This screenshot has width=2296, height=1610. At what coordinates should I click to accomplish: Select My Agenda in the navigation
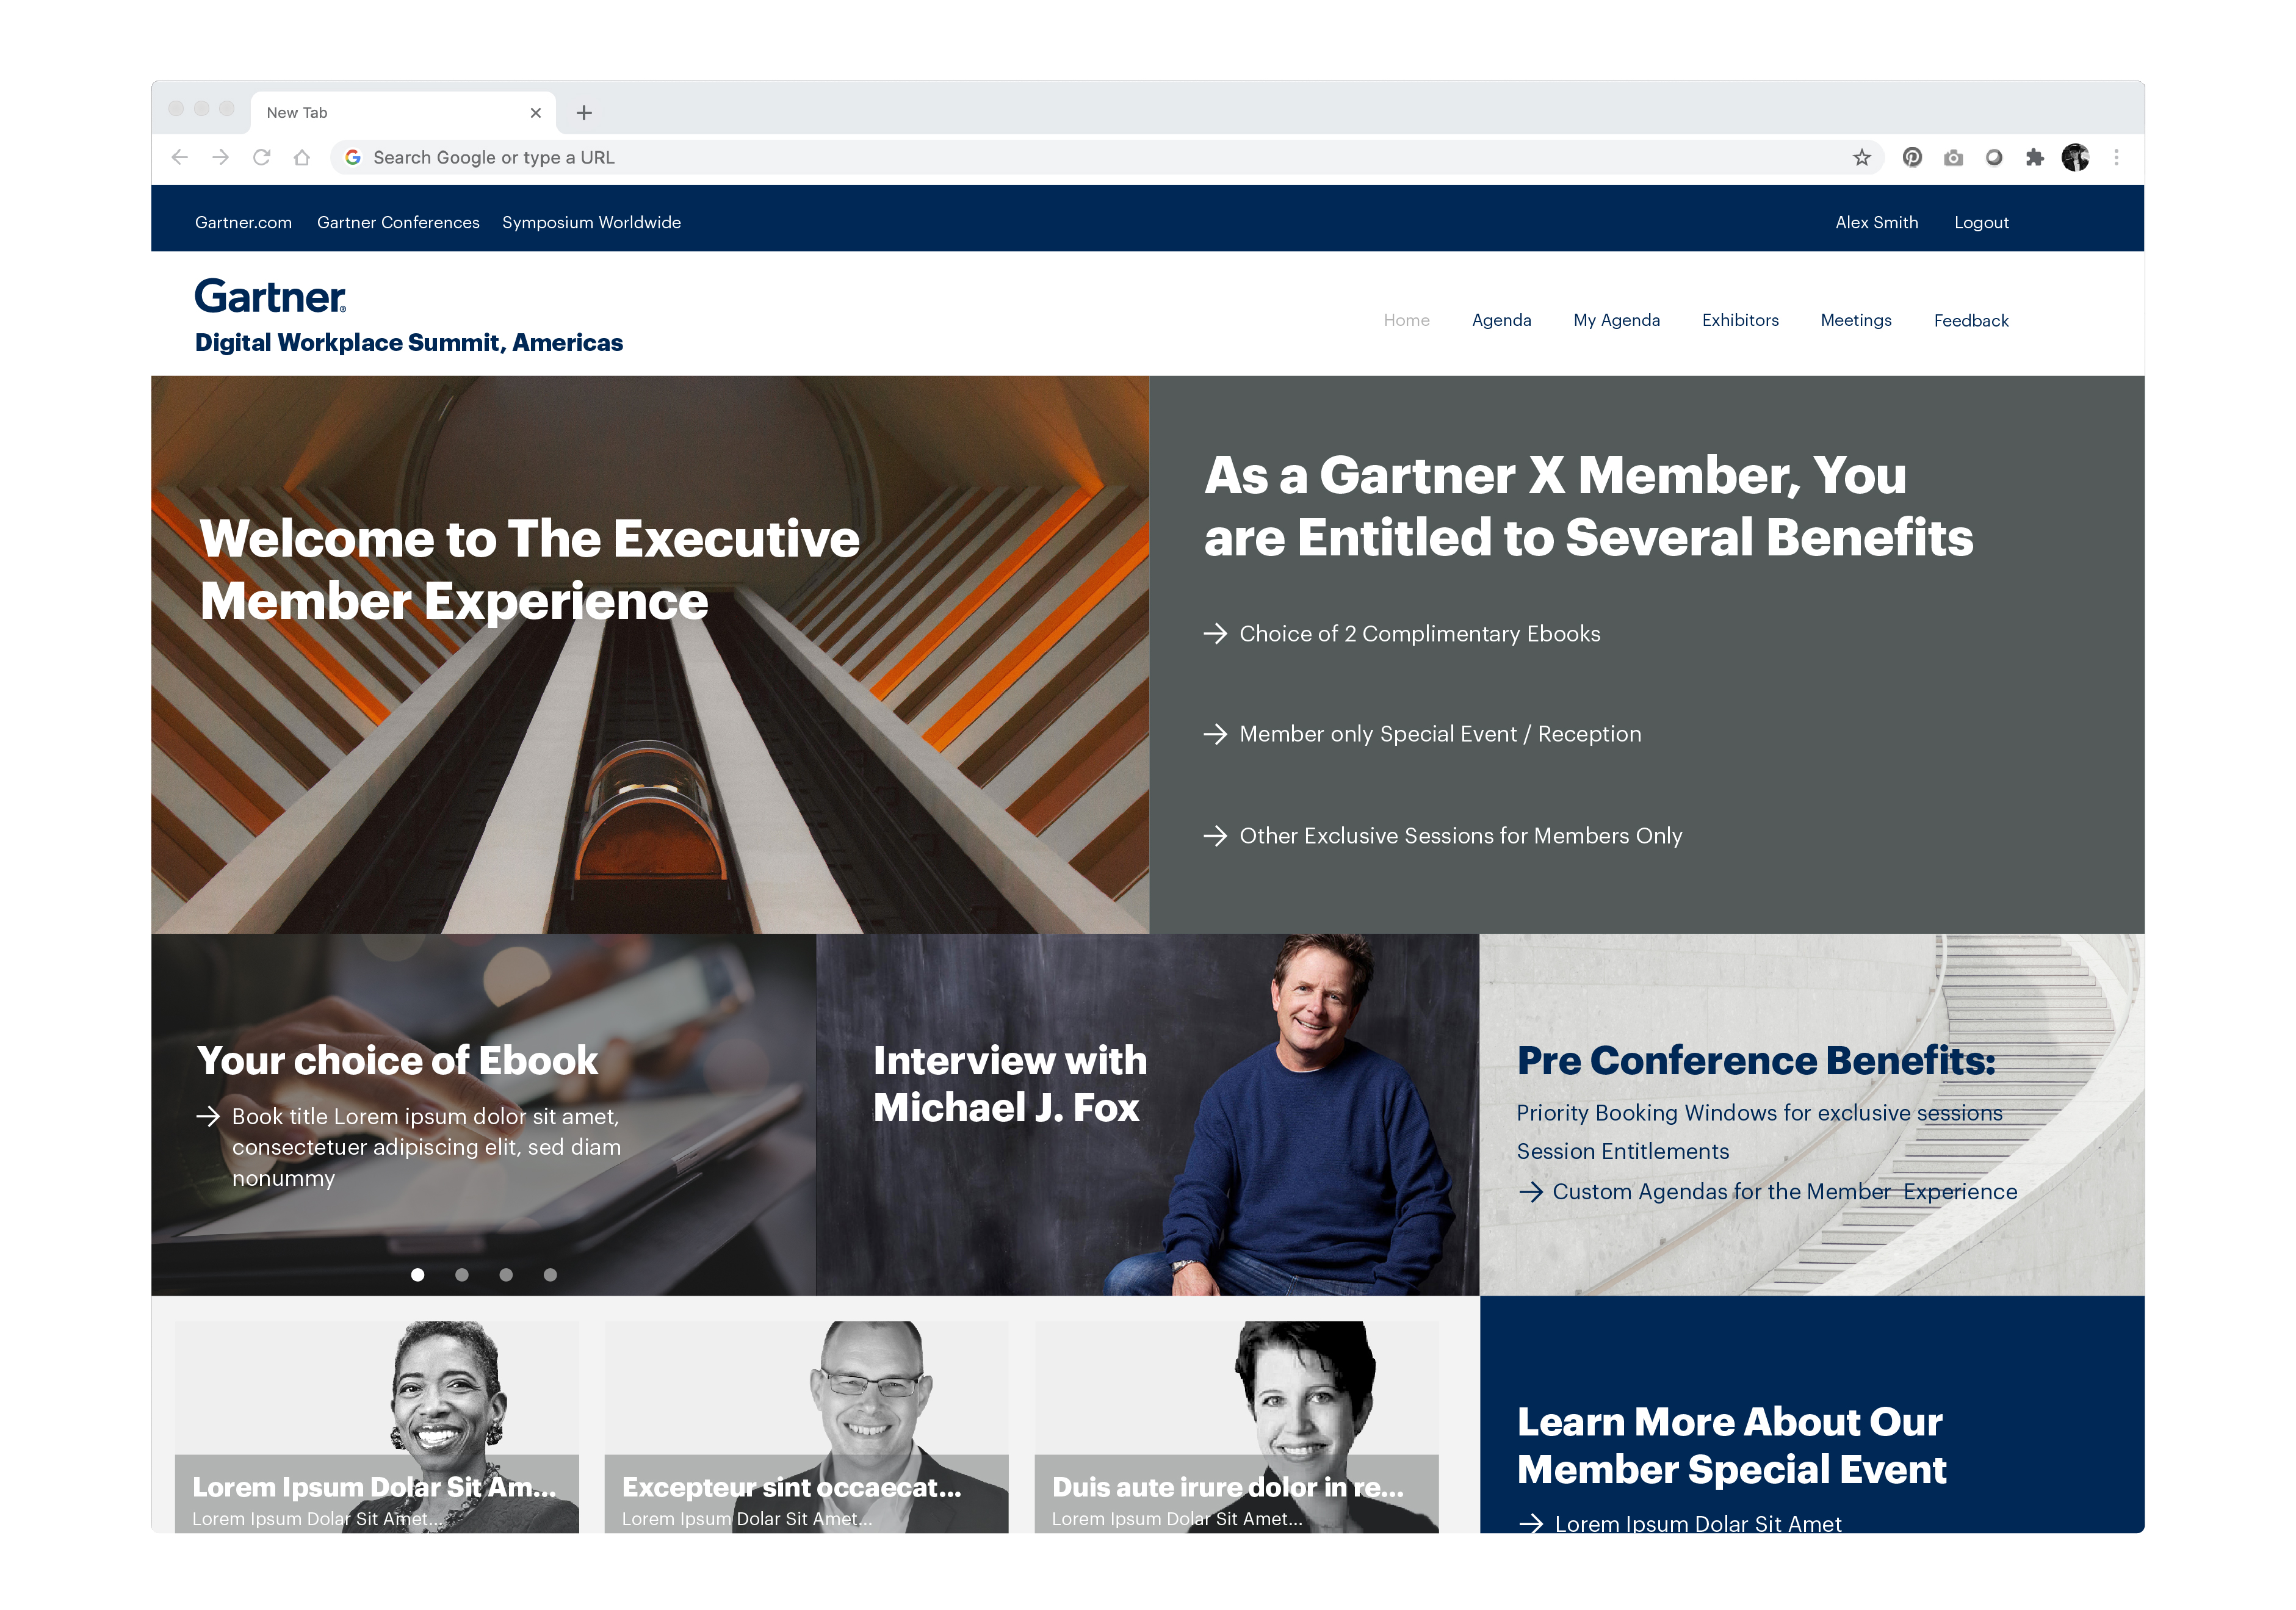click(x=1616, y=320)
